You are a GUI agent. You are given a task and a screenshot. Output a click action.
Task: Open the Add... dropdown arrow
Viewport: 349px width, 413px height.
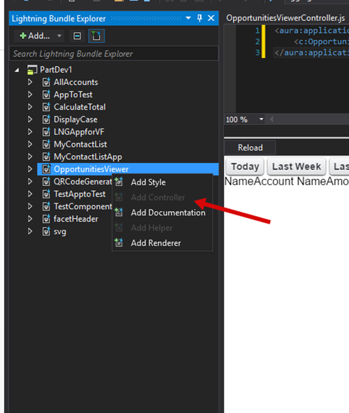(59, 36)
